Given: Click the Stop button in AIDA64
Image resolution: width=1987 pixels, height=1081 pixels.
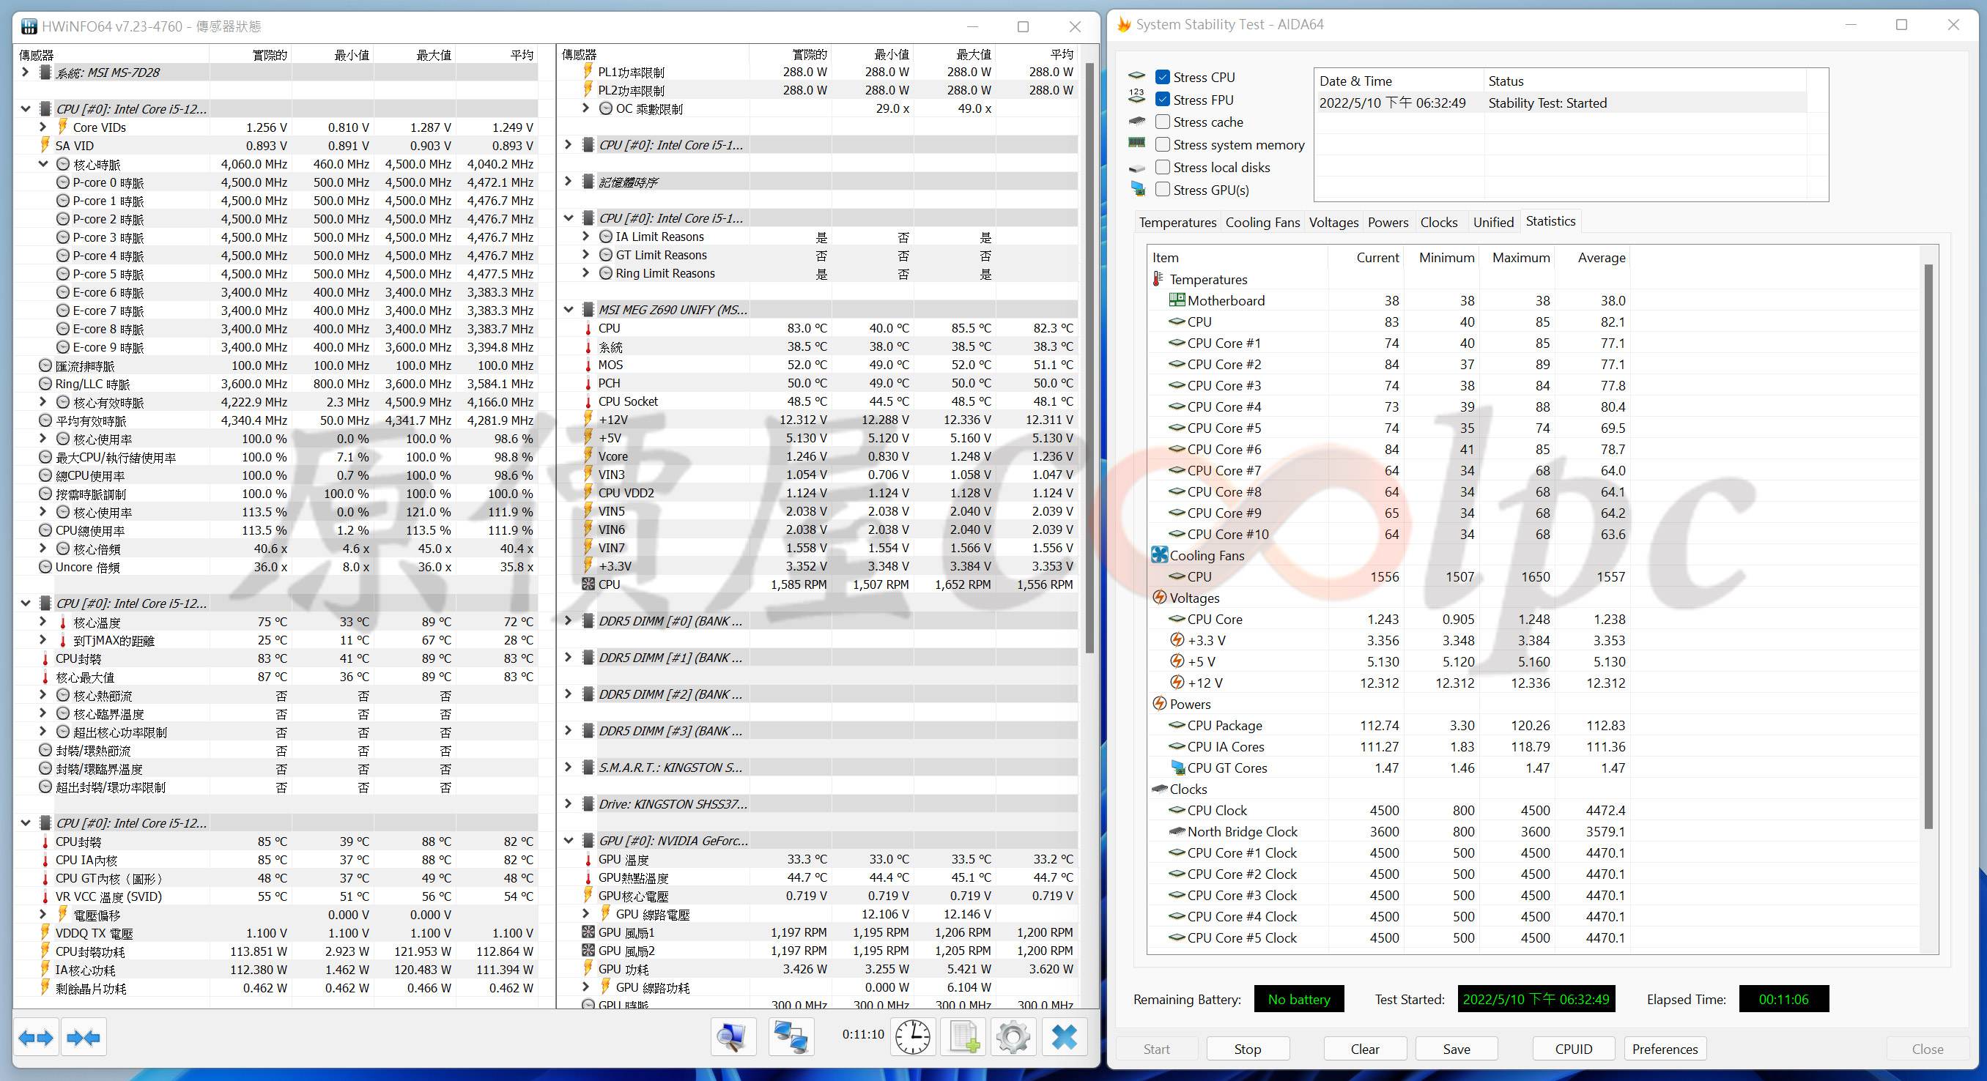Looking at the screenshot, I should coord(1247,1049).
